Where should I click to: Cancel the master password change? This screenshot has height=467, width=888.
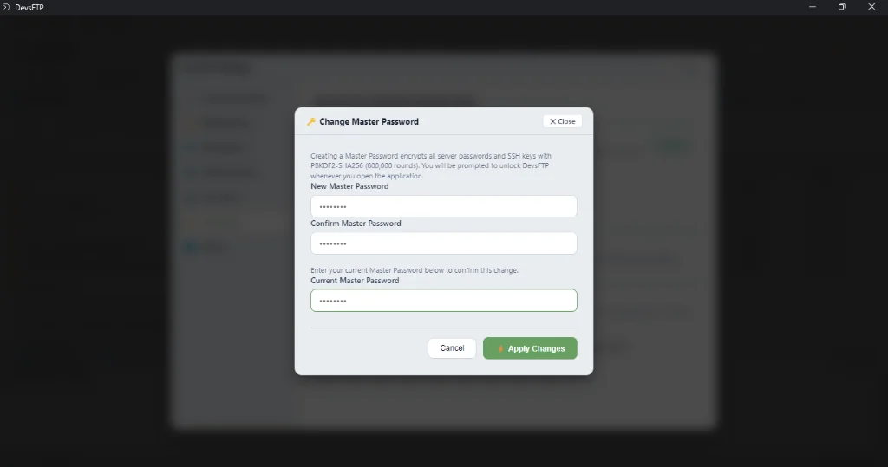point(452,347)
